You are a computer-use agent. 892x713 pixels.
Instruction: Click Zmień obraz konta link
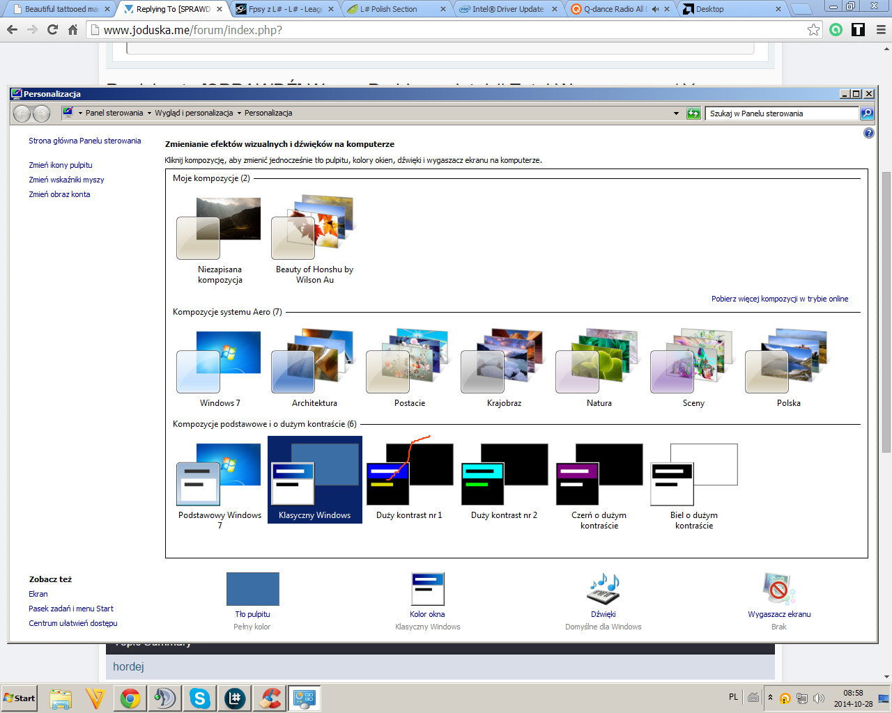coord(59,194)
